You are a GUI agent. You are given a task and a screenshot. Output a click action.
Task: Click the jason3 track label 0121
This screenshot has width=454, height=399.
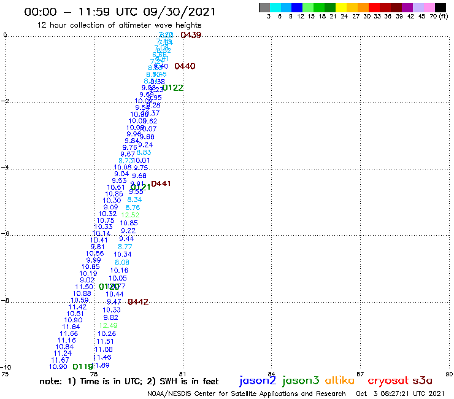pyautogui.click(x=140, y=187)
